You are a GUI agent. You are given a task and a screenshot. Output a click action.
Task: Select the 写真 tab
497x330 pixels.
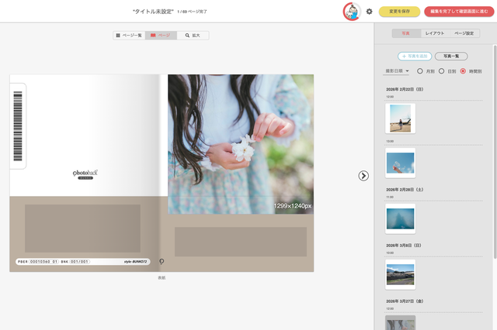tap(405, 33)
